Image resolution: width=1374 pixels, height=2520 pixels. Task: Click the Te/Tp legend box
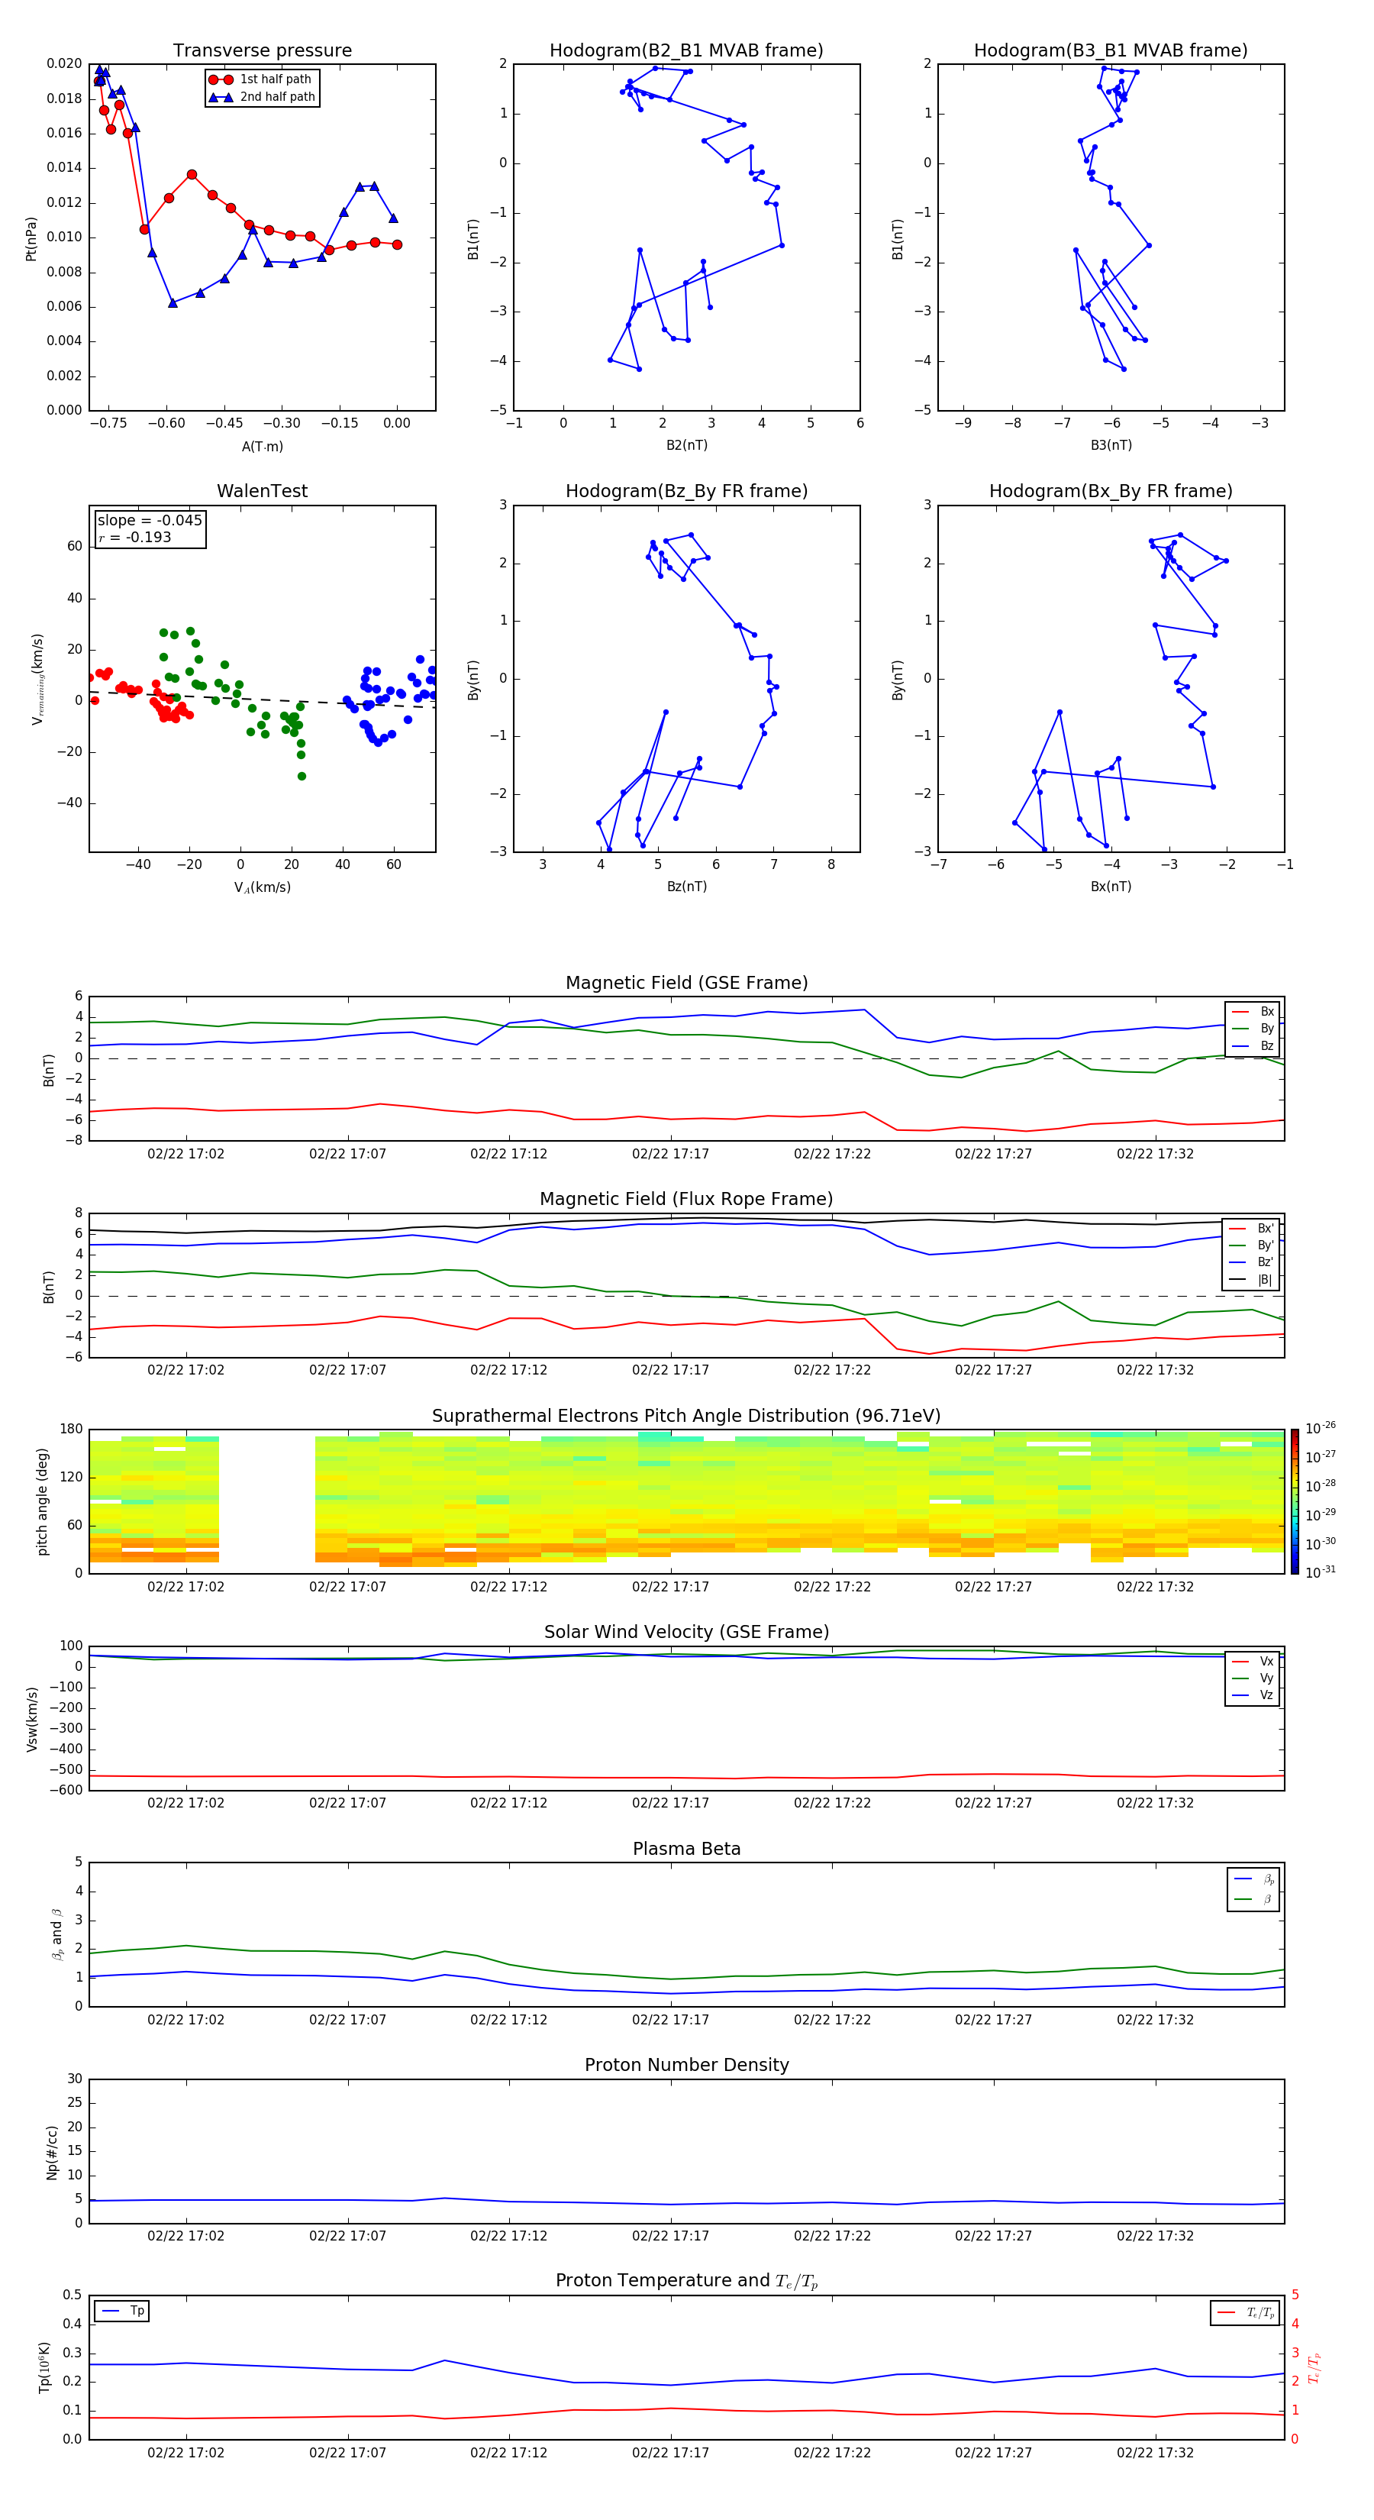coord(1245,2312)
